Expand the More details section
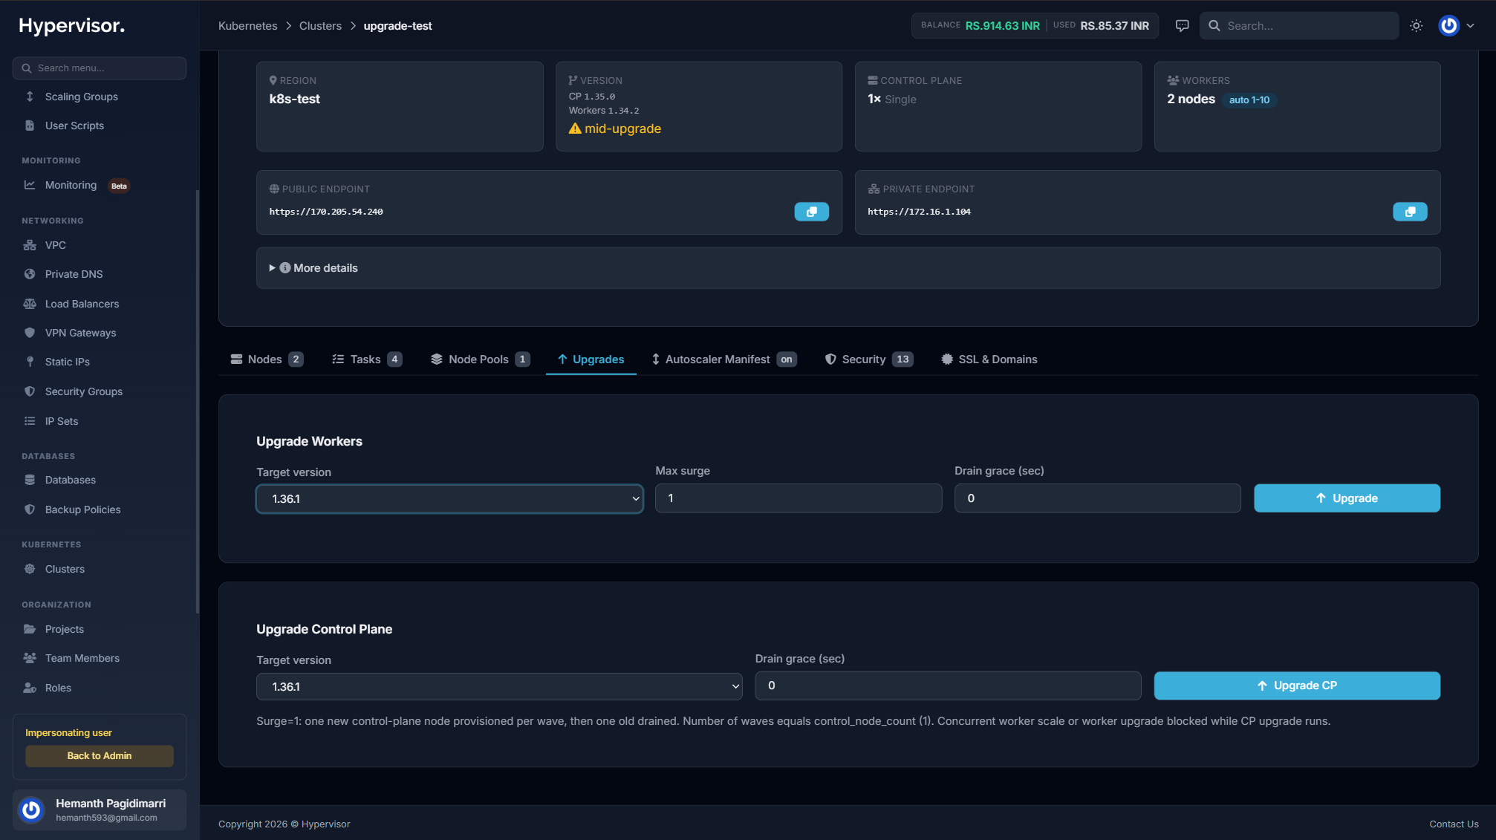 click(x=848, y=268)
